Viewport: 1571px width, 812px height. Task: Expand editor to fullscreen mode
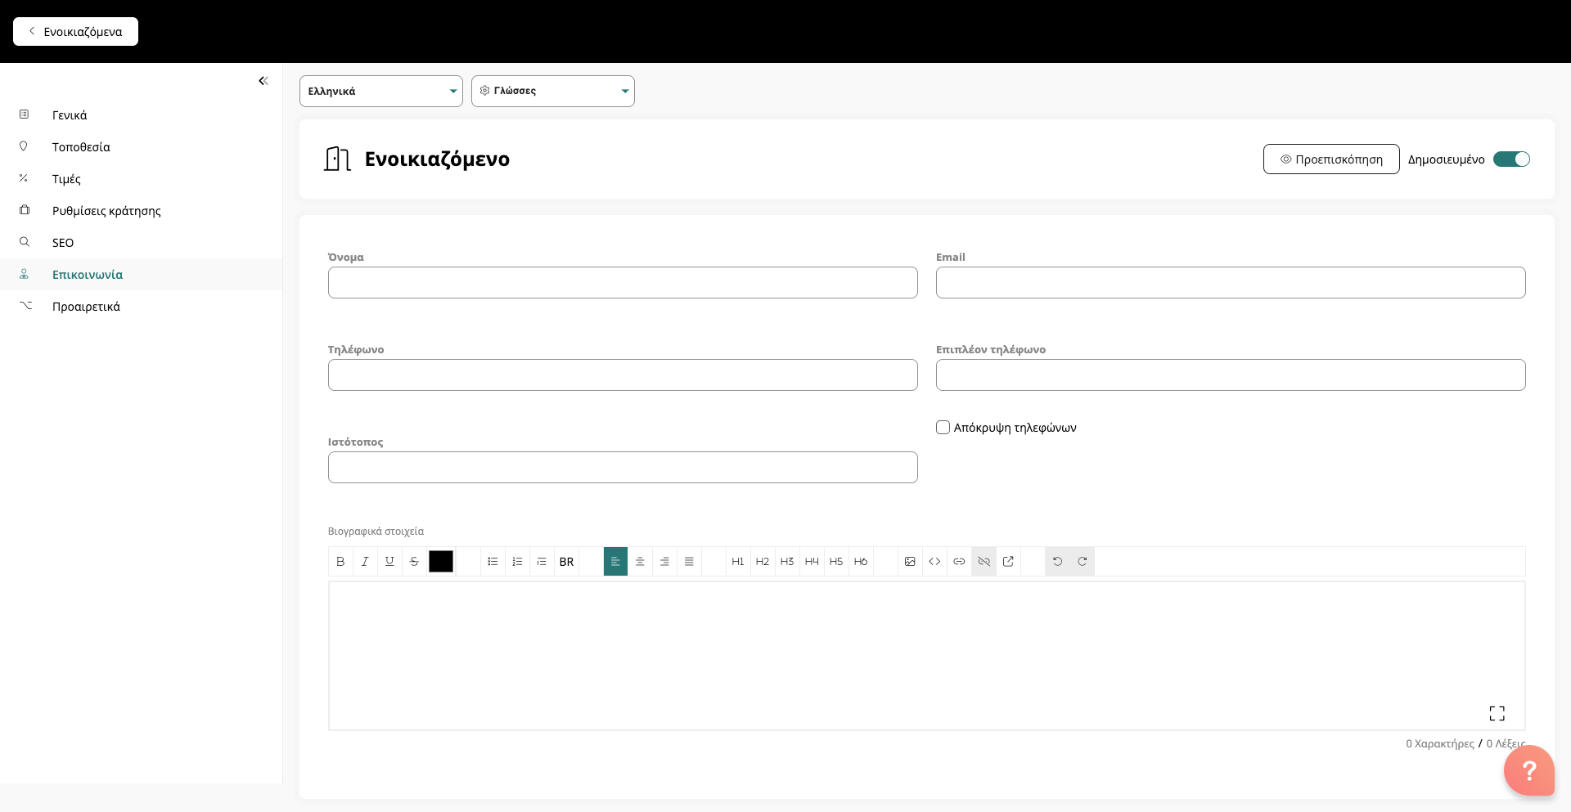(1497, 713)
